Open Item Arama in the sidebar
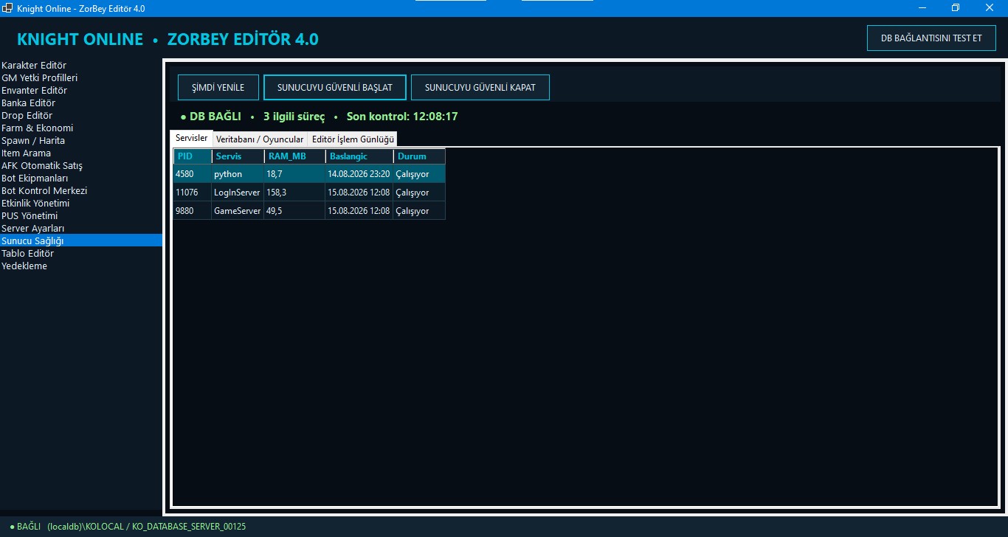 81,153
